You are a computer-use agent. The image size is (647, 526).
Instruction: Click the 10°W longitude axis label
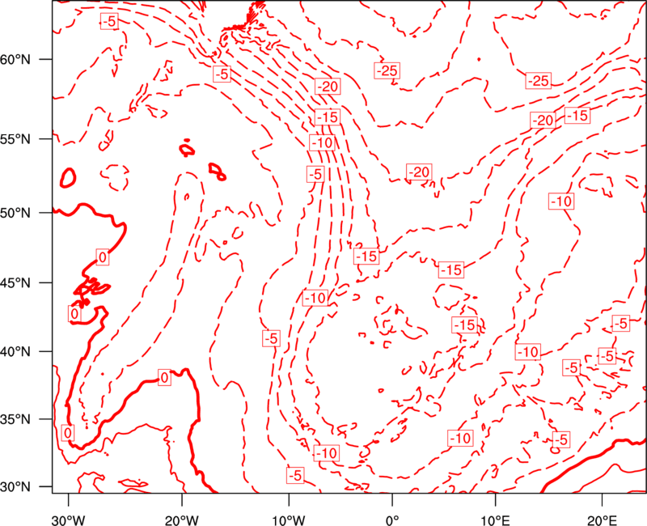289,520
